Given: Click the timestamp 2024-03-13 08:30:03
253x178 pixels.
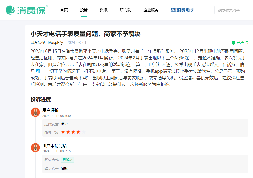Looking at the screenshot, I should pos(57,116).
